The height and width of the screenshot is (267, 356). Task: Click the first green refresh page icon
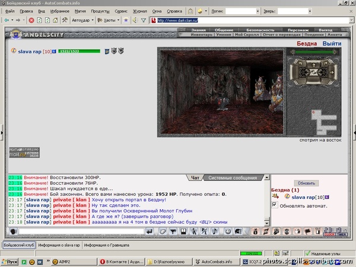[39, 20]
